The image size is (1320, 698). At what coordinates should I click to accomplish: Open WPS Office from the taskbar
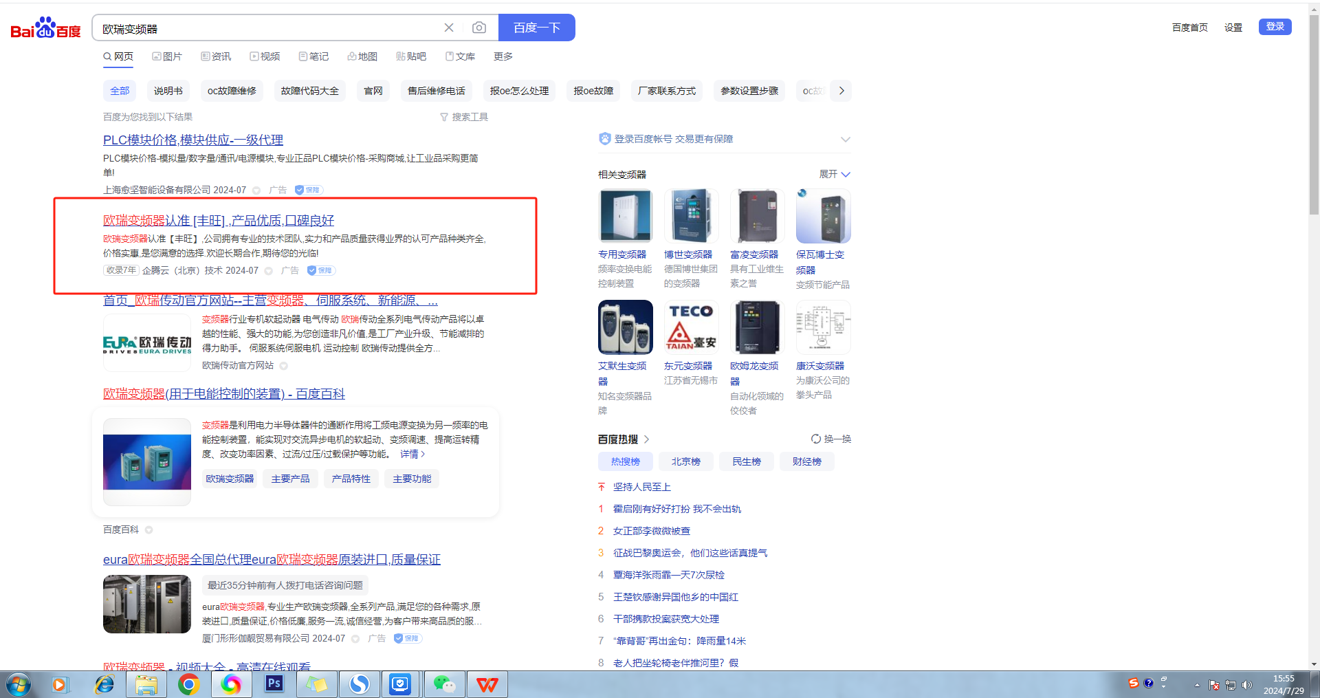pos(487,684)
